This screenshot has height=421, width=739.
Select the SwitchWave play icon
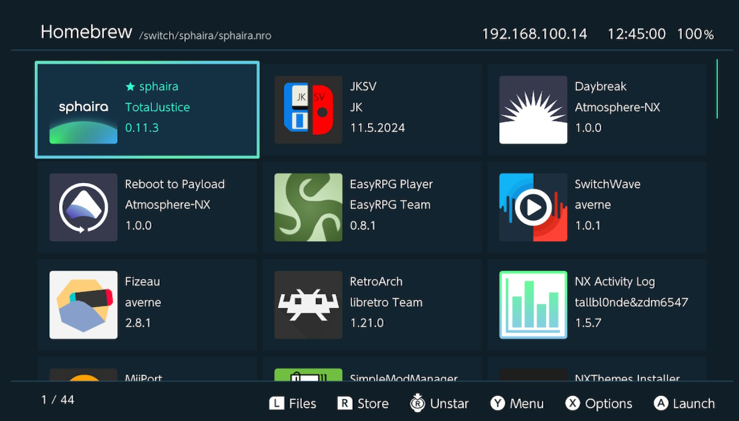[533, 207]
